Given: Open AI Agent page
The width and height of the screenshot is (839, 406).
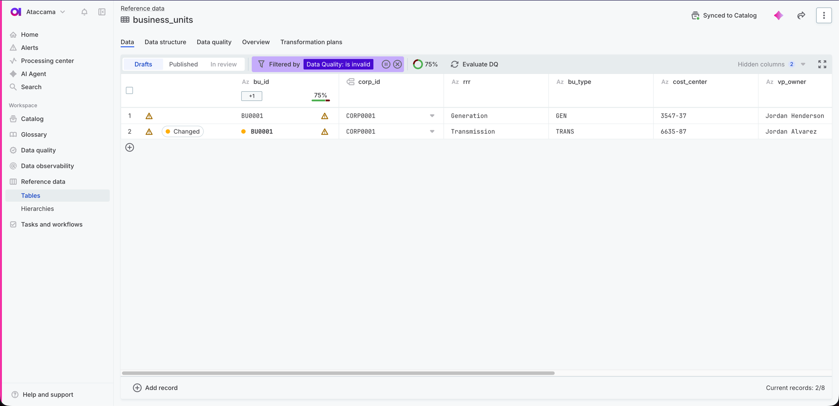Looking at the screenshot, I should pyautogui.click(x=34, y=74).
